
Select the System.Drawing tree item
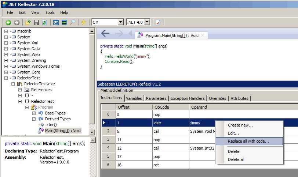pyautogui.click(x=32, y=61)
